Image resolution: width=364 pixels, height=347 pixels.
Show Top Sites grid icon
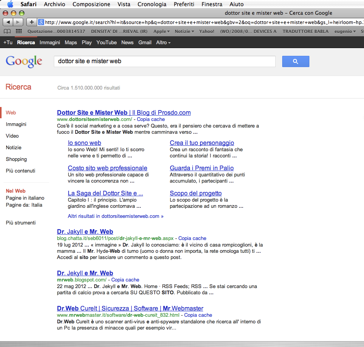click(x=19, y=31)
